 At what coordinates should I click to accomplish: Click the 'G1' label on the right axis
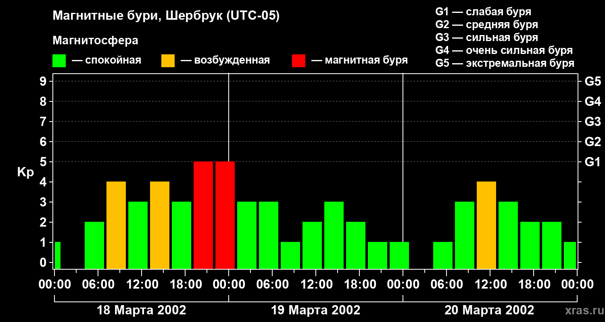pyautogui.click(x=592, y=162)
